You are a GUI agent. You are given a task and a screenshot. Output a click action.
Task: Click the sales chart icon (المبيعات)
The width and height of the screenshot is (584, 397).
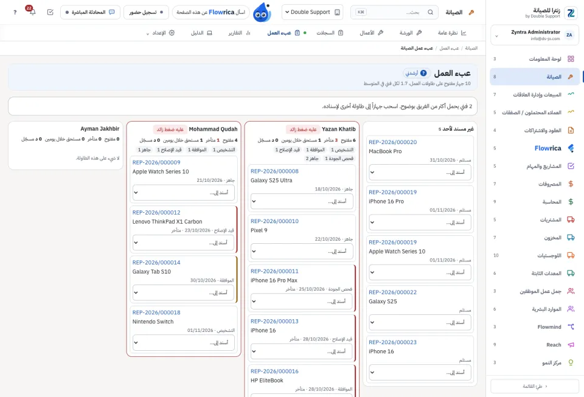[571, 94]
